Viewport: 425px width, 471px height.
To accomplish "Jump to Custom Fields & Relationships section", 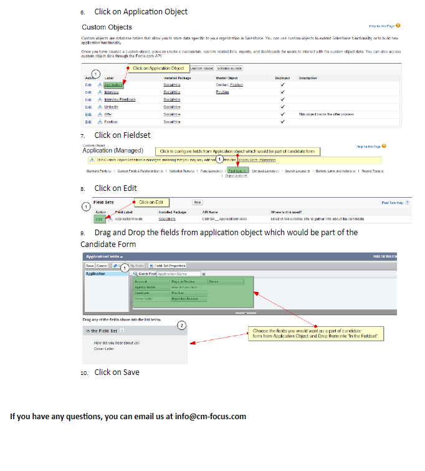I will point(140,171).
